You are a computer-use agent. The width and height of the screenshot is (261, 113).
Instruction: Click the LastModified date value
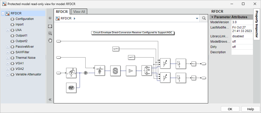point(242,29)
